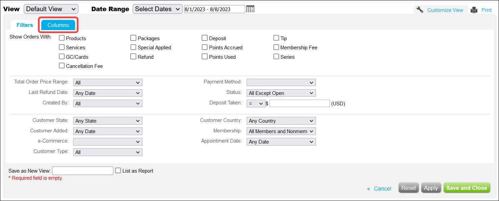499x201 pixels.
Task: Tick the Points Used checkbox
Action: click(x=205, y=57)
